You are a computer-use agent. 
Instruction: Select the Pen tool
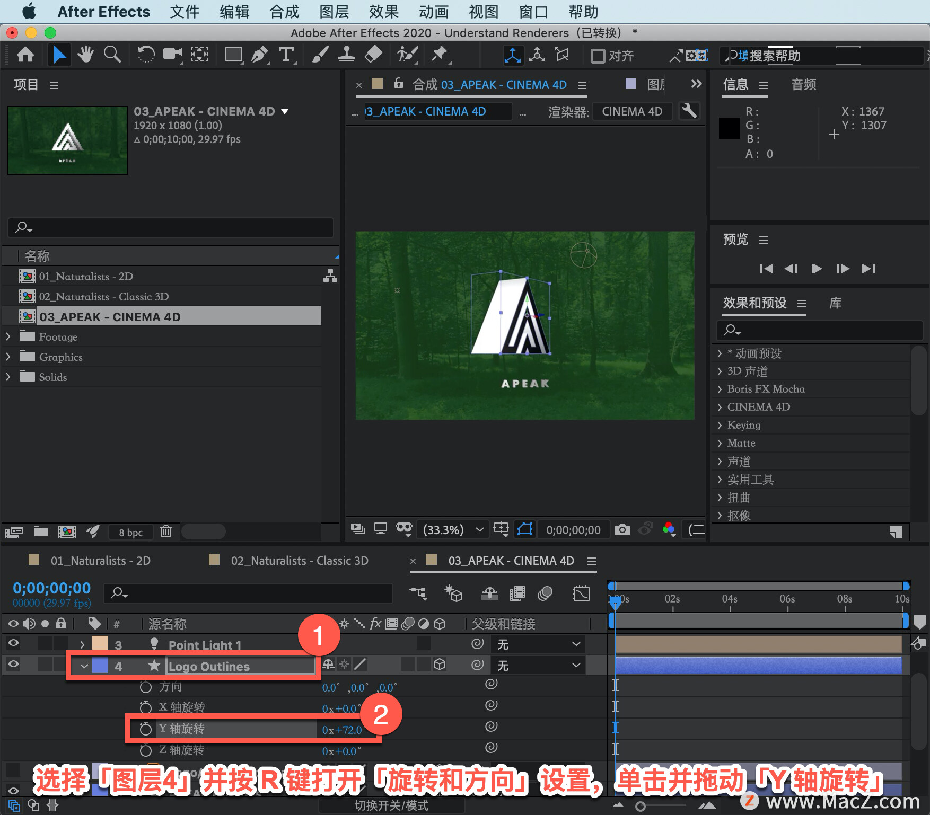(260, 55)
